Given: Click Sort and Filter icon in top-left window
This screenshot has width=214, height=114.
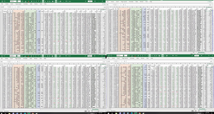Looking at the screenshot, I should (50, 1).
